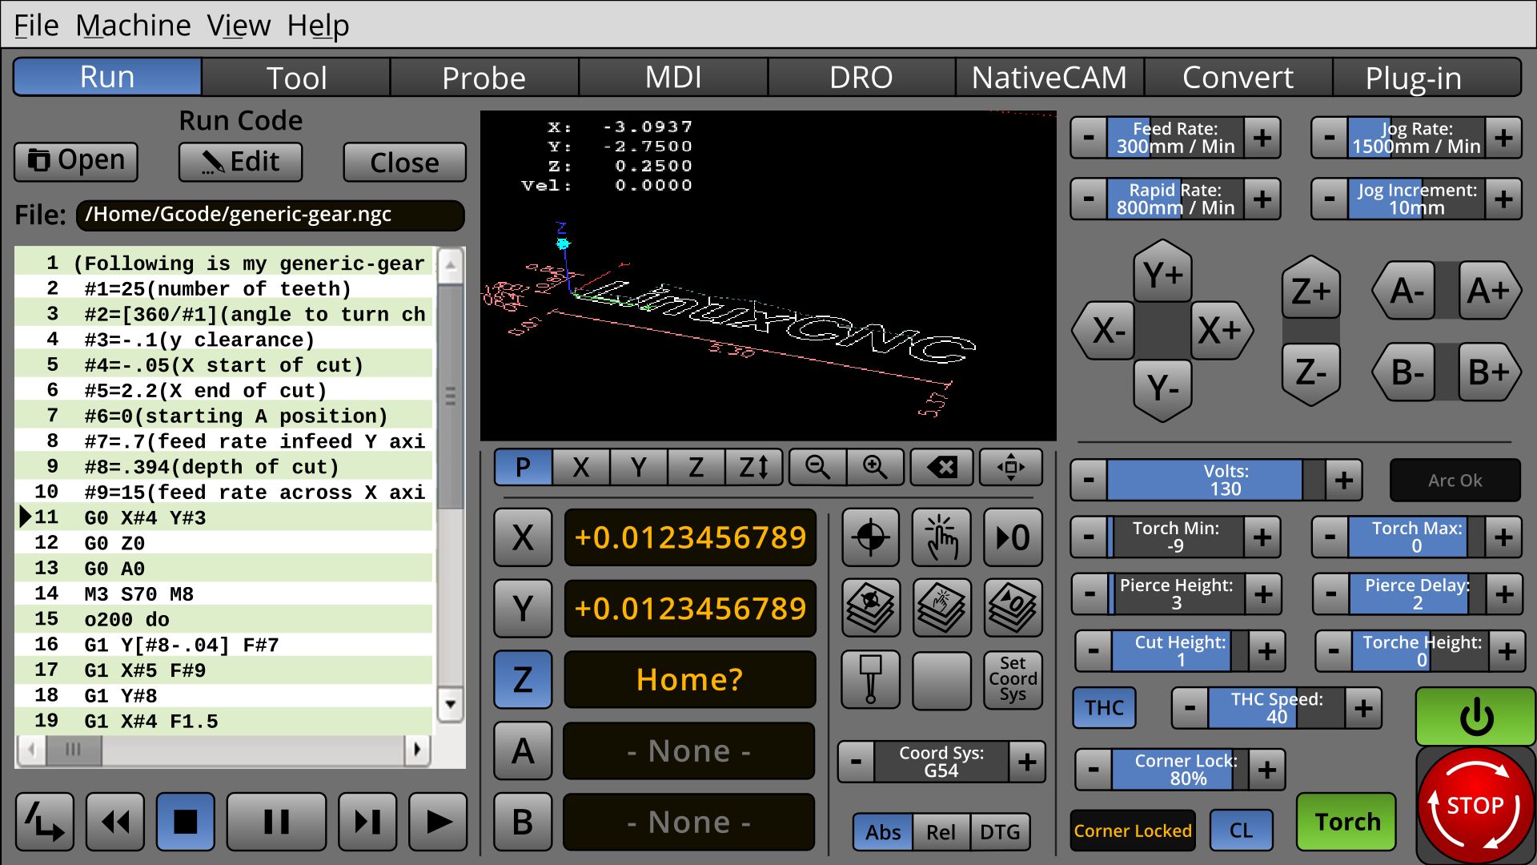
Task: Select the Y view button in preview toolbar
Action: point(639,467)
